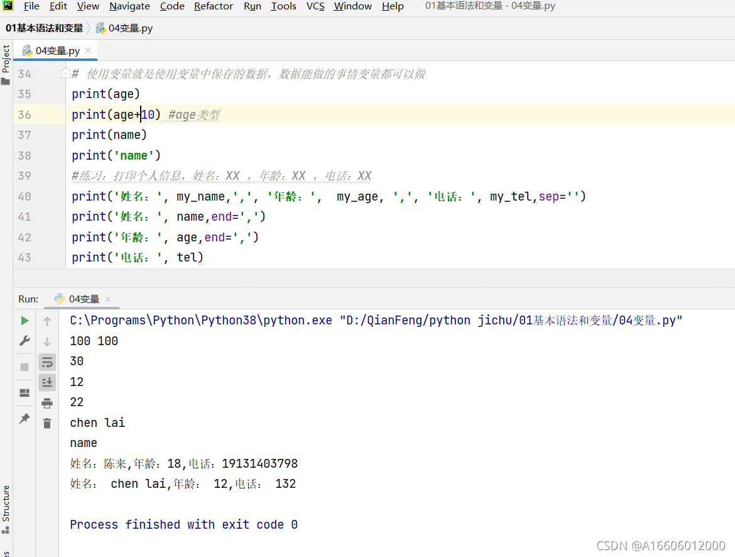
Task: Click end=',' argument on line 41
Action: pos(236,217)
